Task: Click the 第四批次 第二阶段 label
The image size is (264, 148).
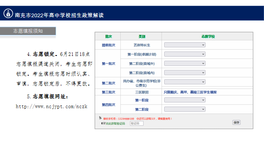Action: (x=142, y=109)
